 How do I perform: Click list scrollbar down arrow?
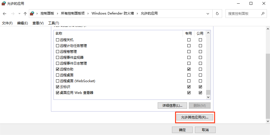tap(208, 97)
